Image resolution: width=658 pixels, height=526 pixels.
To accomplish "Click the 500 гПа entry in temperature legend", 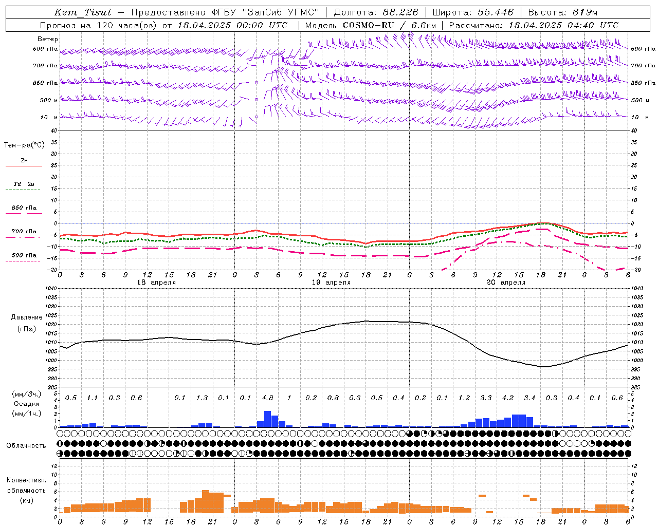I will pos(24,255).
